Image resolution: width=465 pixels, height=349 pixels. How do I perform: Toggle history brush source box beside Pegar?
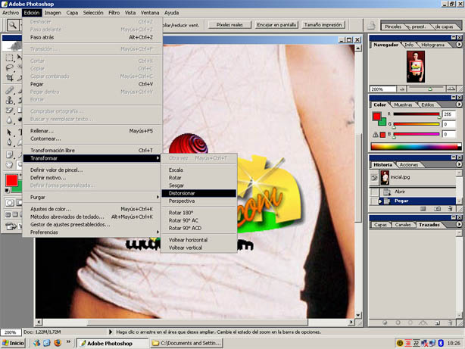pyautogui.click(x=375, y=201)
